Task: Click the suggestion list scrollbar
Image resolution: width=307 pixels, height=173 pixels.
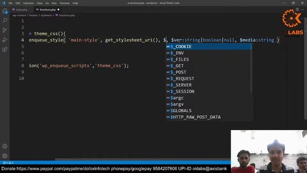Action: coord(251,68)
